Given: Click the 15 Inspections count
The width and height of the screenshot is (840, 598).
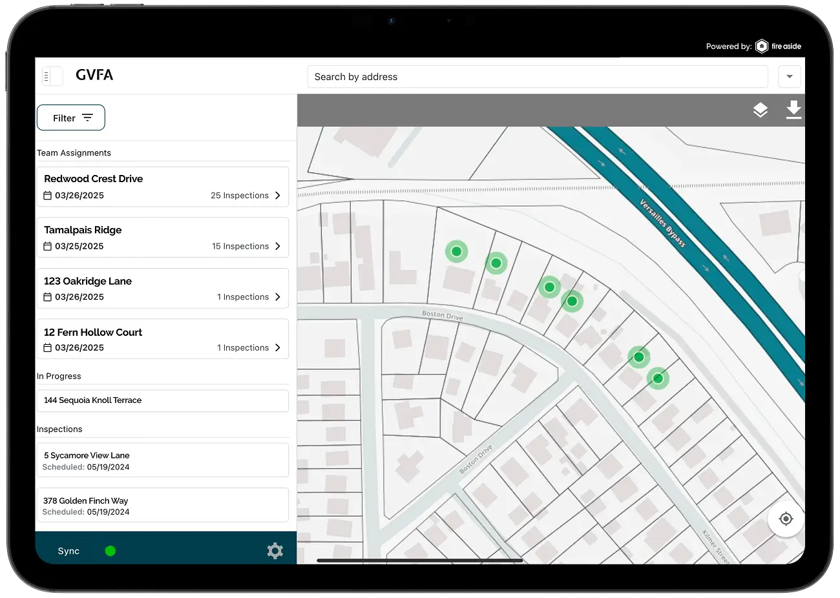Looking at the screenshot, I should pos(240,246).
